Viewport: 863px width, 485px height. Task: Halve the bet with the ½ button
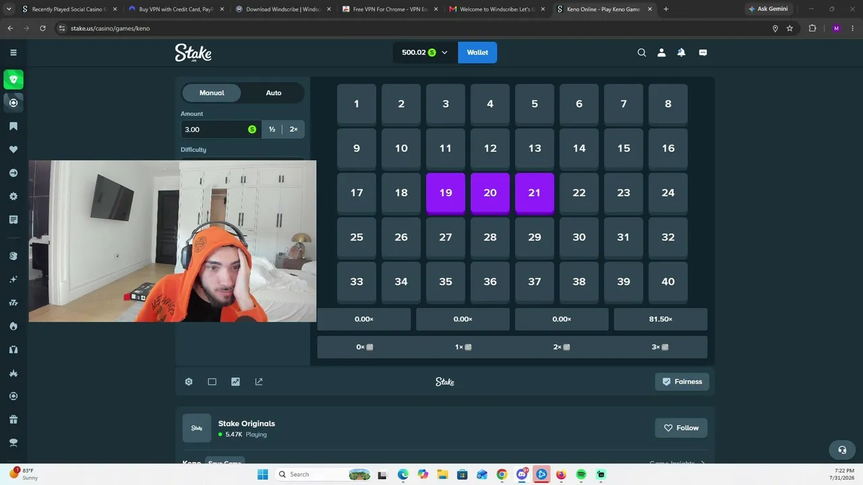point(272,129)
